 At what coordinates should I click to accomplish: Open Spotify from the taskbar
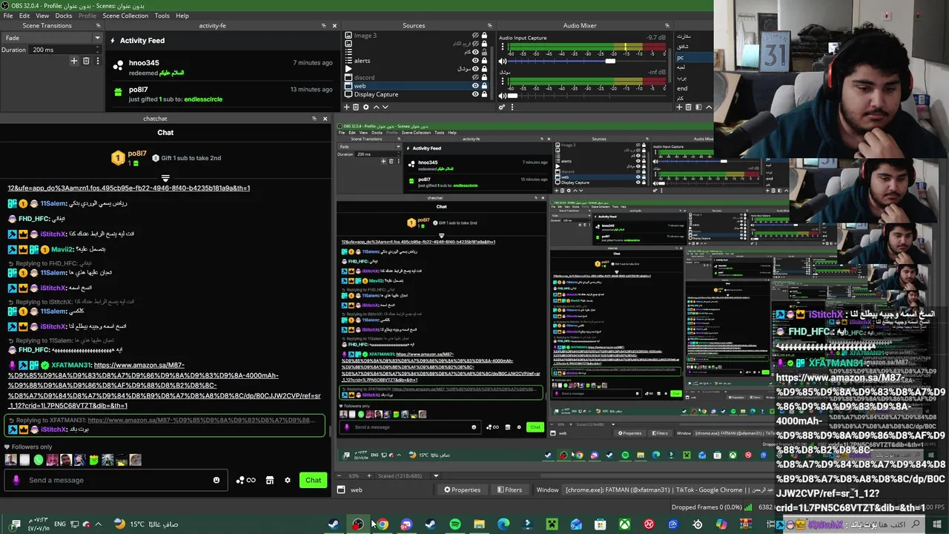point(455,524)
